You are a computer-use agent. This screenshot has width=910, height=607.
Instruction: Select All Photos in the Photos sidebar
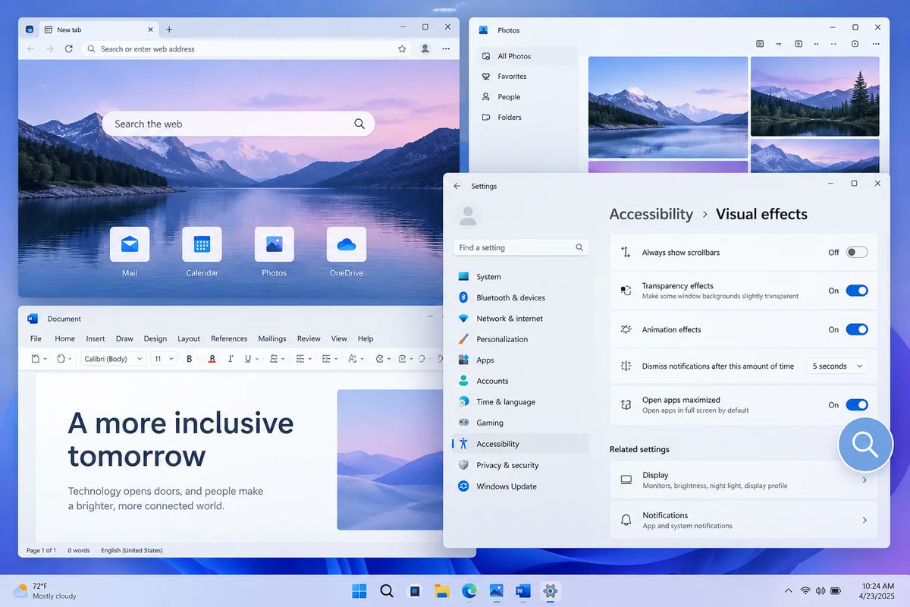click(x=526, y=56)
